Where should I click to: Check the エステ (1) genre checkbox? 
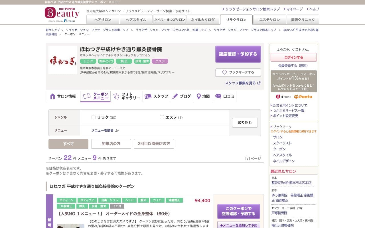[161, 117]
